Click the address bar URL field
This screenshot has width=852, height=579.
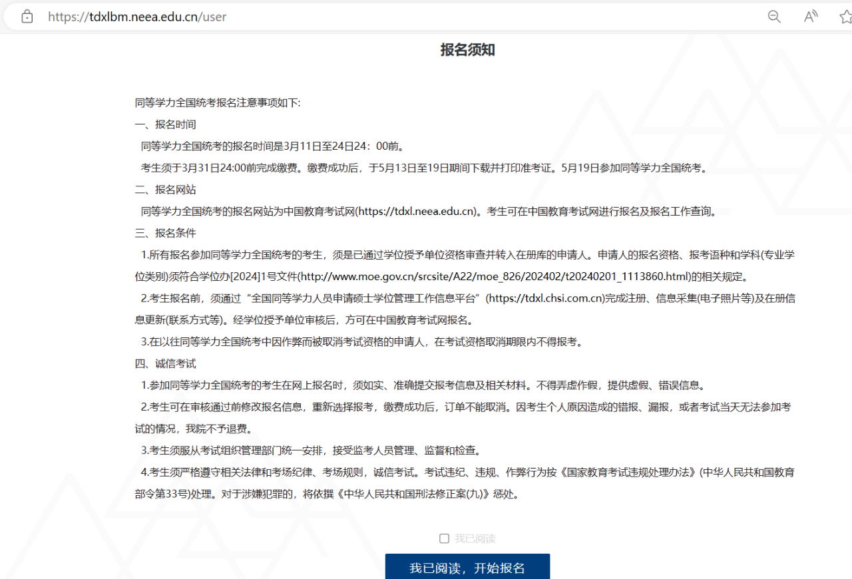(137, 17)
